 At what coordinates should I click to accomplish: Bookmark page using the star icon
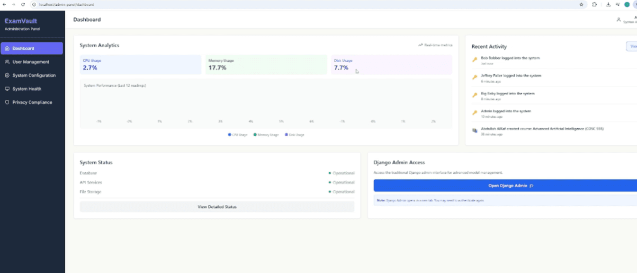pyautogui.click(x=581, y=4)
